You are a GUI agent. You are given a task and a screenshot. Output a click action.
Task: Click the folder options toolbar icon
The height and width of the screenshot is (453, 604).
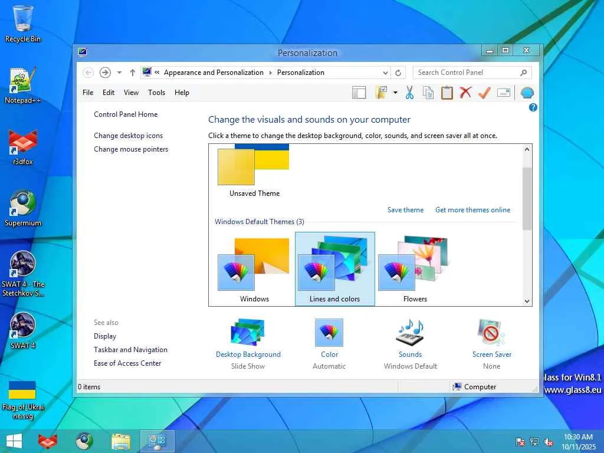pos(381,93)
